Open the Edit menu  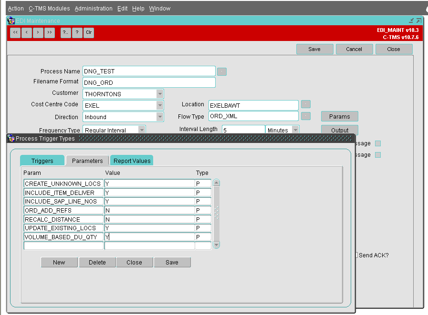coord(123,9)
